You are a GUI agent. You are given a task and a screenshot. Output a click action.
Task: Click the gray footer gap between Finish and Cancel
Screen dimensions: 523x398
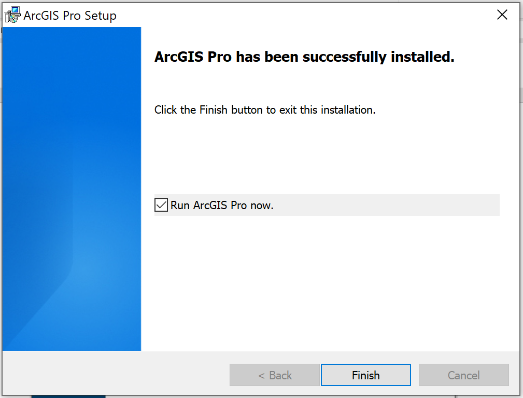click(415, 375)
